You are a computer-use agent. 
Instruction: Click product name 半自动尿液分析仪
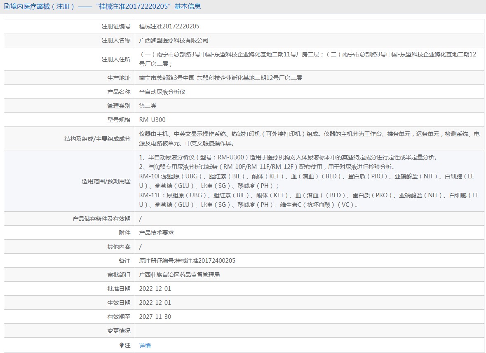162,92
